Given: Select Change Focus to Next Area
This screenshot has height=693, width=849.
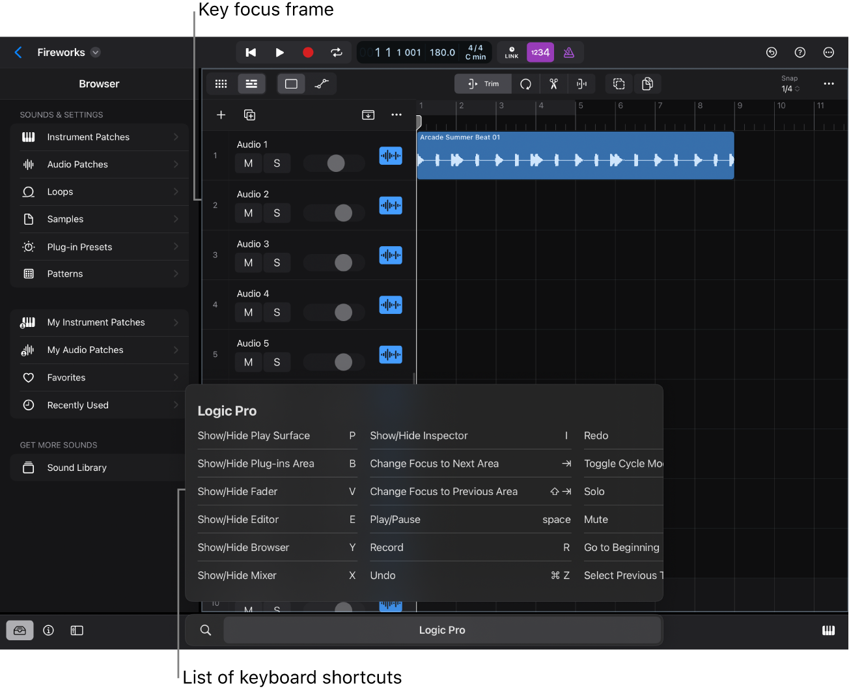Looking at the screenshot, I should tap(470, 464).
